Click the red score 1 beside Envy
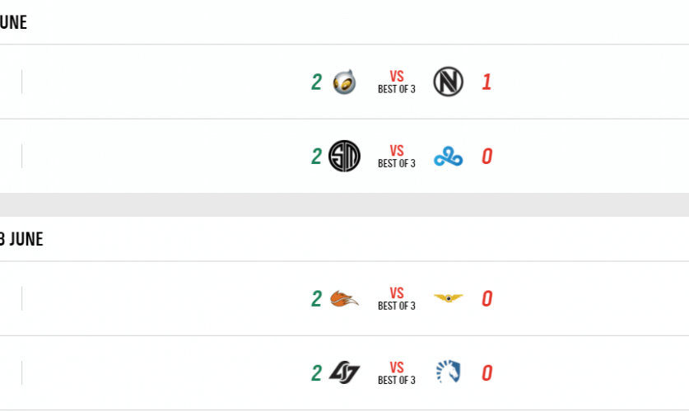This screenshot has height=412, width=689. (486, 82)
